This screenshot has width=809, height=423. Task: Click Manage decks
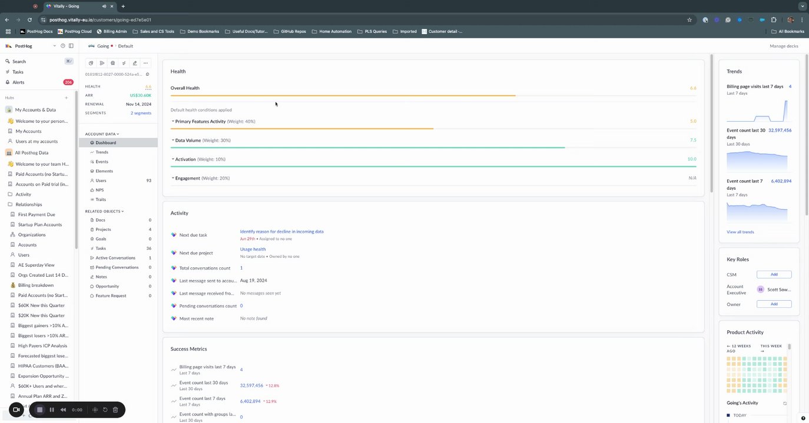pyautogui.click(x=784, y=46)
